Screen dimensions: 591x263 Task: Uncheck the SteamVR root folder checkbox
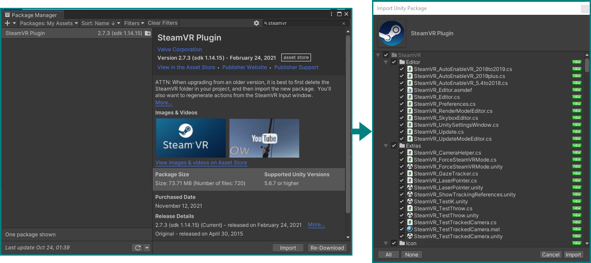(x=386, y=55)
